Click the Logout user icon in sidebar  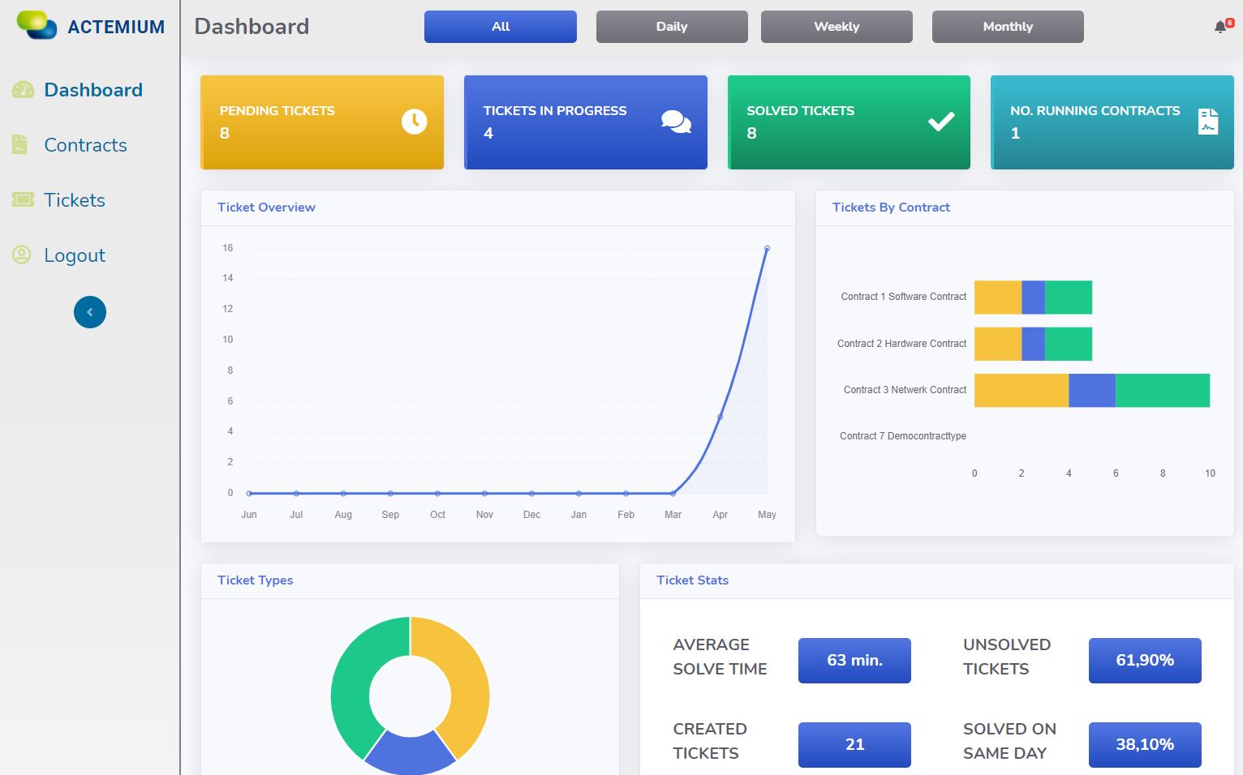tap(22, 255)
